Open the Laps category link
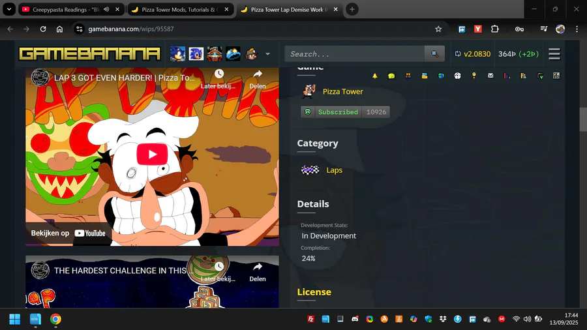 [x=335, y=170]
